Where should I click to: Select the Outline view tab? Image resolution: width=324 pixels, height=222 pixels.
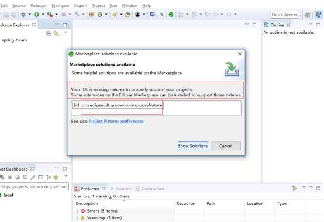(x=277, y=25)
